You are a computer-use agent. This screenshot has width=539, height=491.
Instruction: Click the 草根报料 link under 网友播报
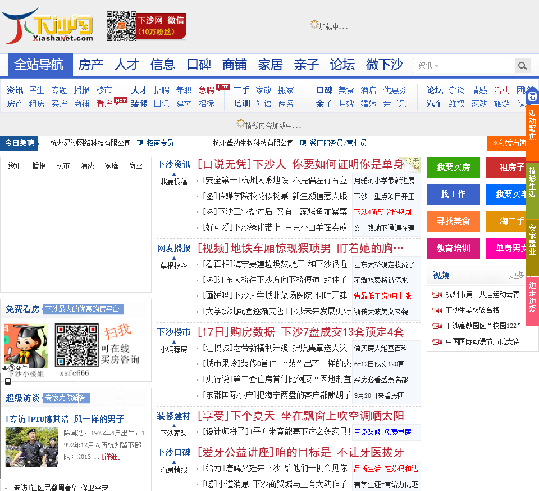[173, 265]
